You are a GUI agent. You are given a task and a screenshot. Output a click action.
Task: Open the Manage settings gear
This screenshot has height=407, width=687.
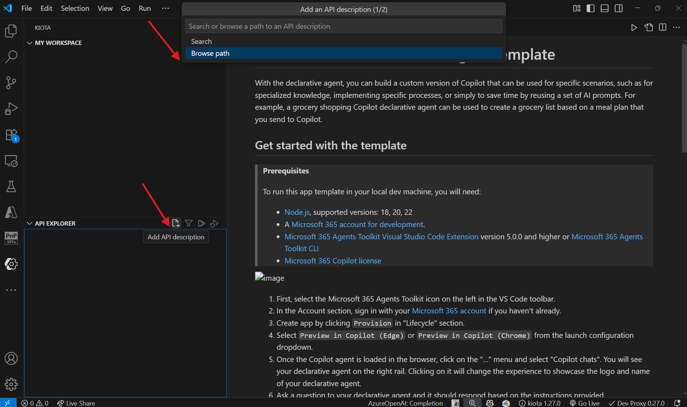coord(11,384)
